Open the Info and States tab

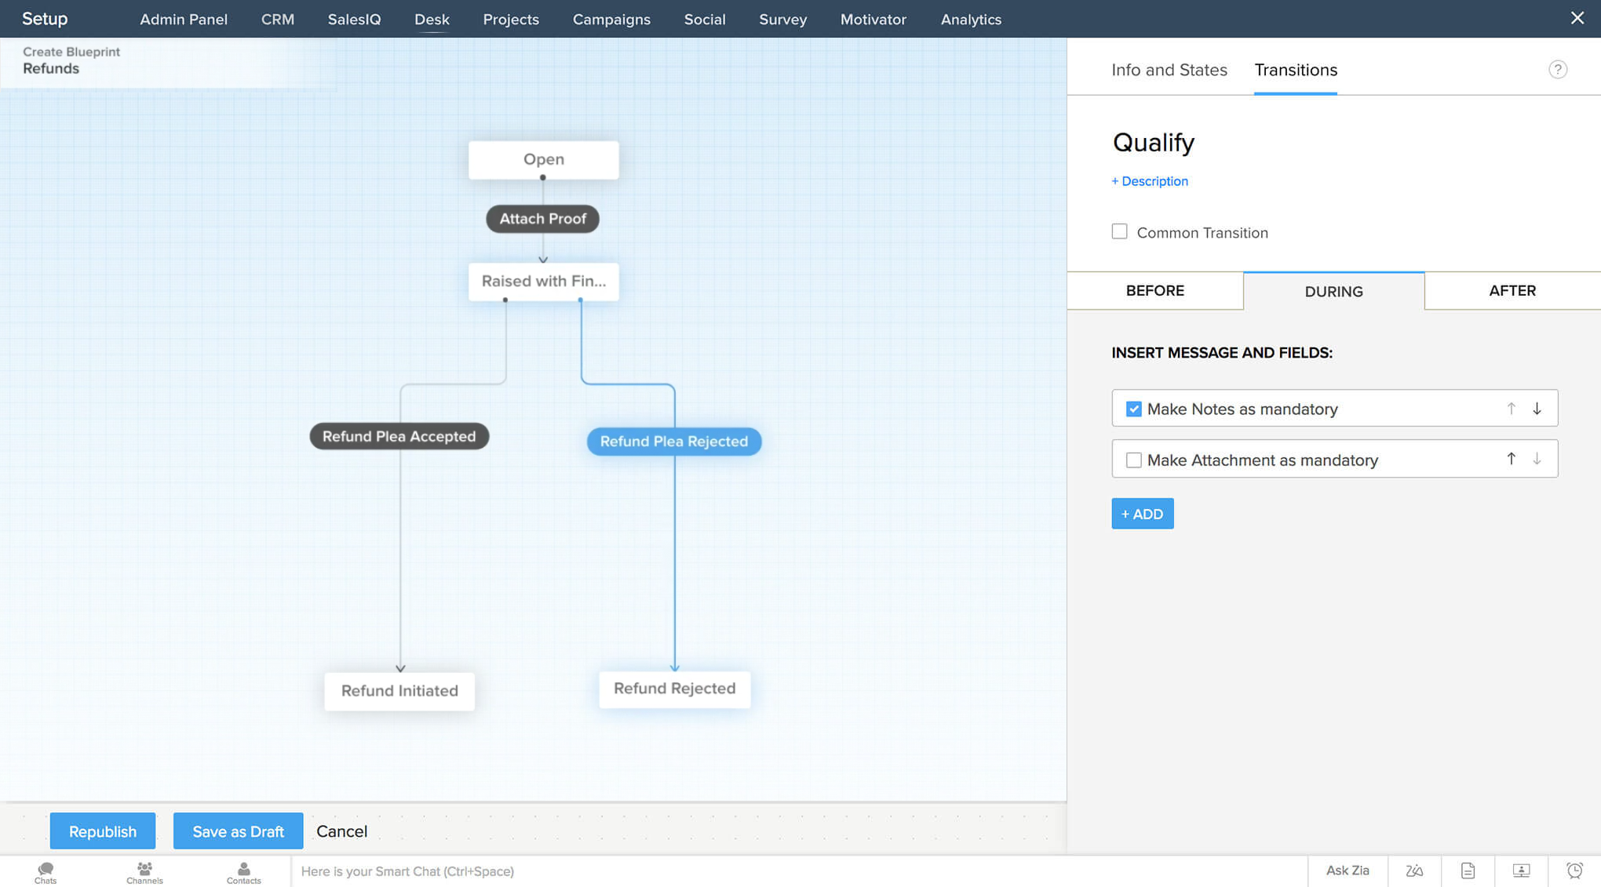point(1169,70)
